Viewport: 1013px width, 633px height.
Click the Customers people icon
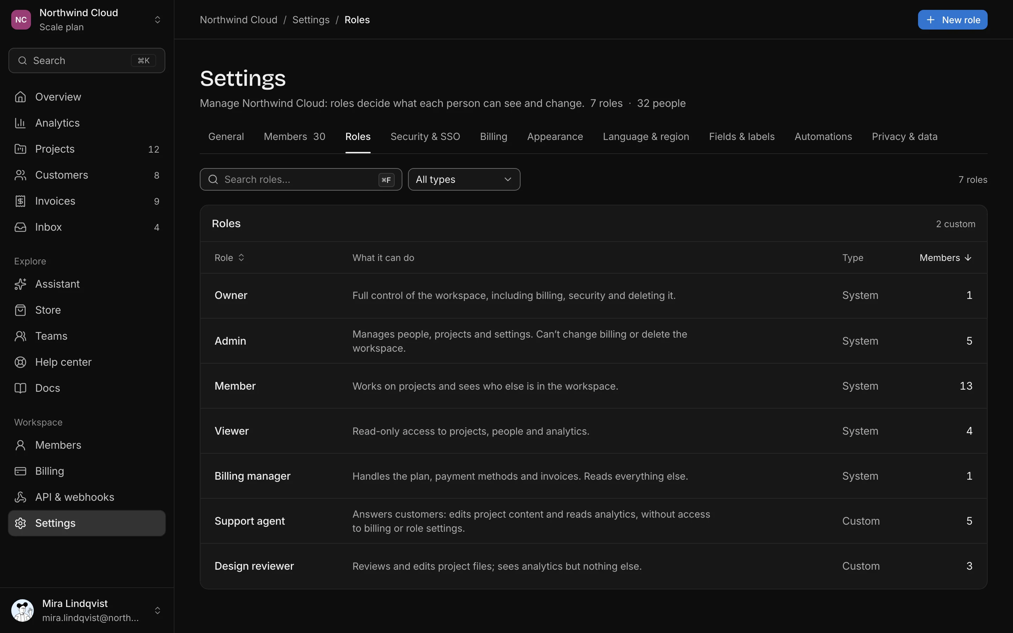tap(20, 175)
